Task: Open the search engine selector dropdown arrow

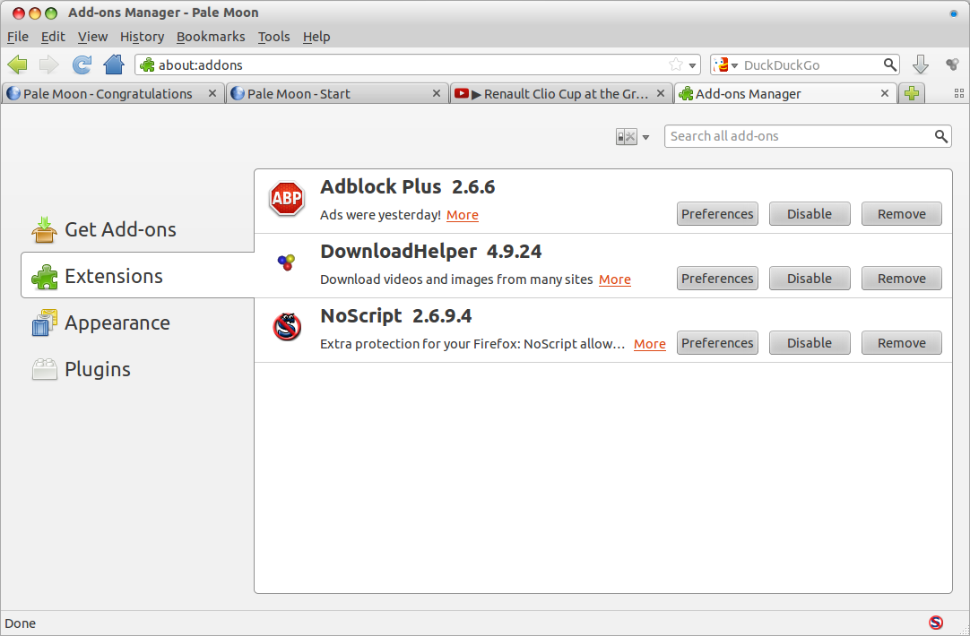Action: (x=735, y=64)
